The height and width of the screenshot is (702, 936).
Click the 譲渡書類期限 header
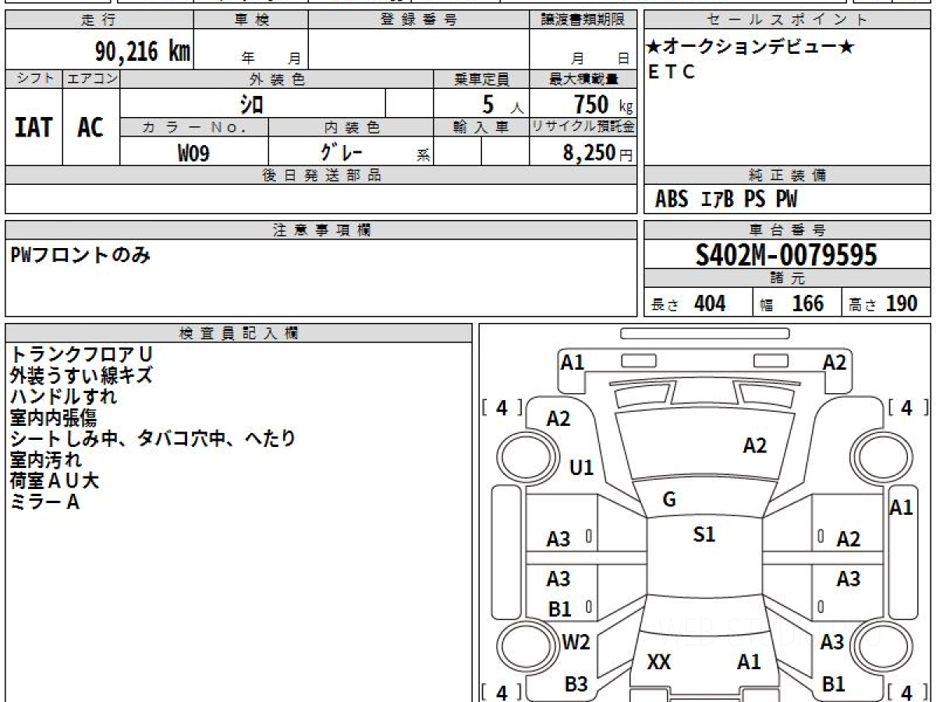pyautogui.click(x=583, y=20)
